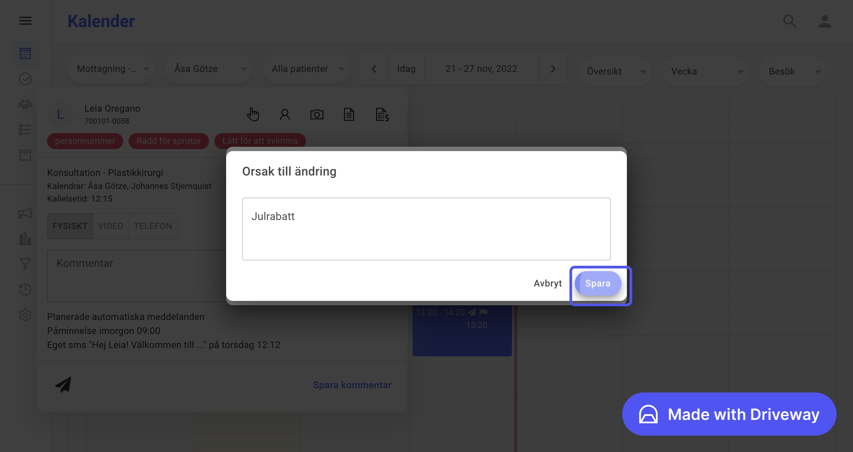Open the hamburger menu
The height and width of the screenshot is (452, 853).
point(25,21)
